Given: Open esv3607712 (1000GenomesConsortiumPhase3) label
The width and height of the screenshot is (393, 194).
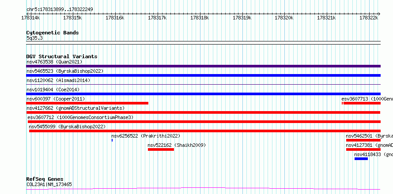Looking at the screenshot, I should coord(80,117).
